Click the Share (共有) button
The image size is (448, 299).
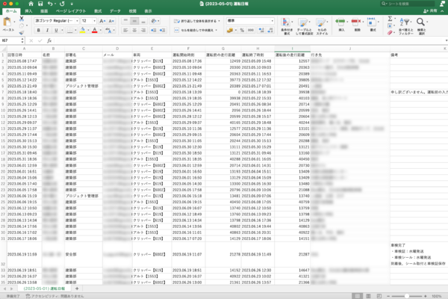(x=430, y=11)
